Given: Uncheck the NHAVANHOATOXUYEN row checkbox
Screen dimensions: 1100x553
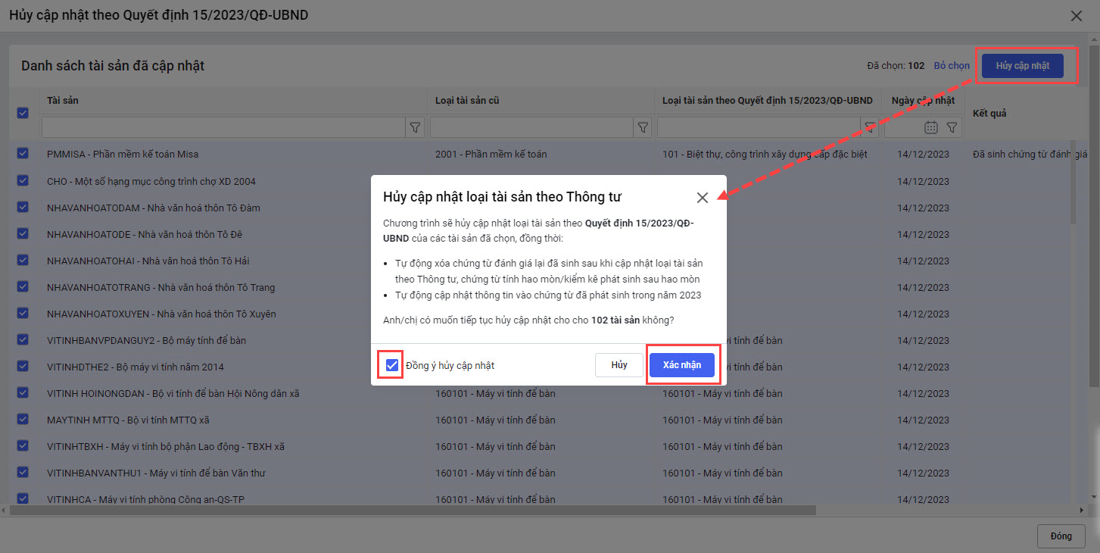Looking at the screenshot, I should (23, 314).
